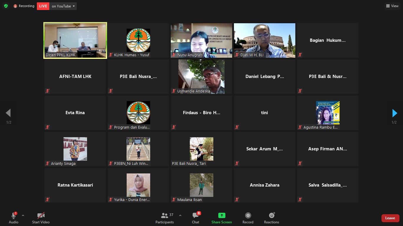Click the red Leave button
The height and width of the screenshot is (226, 403).
(x=390, y=218)
